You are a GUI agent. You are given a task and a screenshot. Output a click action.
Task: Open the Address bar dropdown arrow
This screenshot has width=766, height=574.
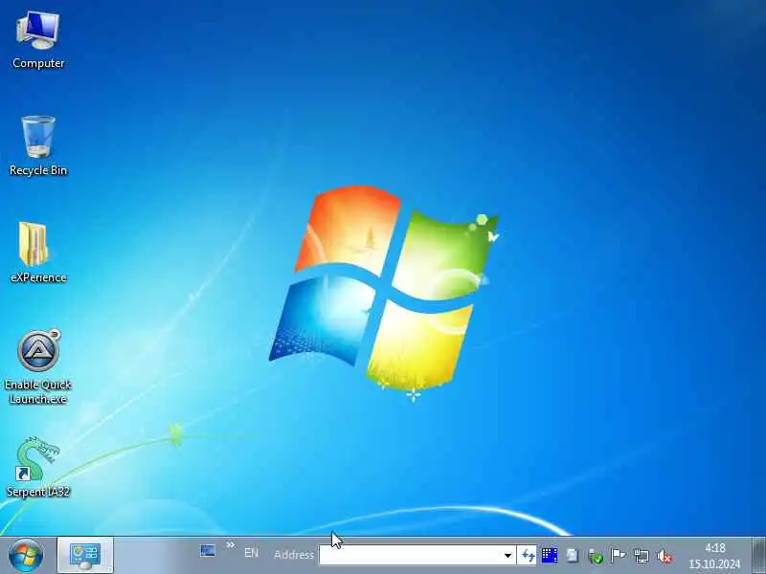coord(507,556)
